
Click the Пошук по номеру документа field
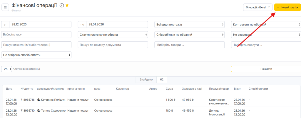113,45
